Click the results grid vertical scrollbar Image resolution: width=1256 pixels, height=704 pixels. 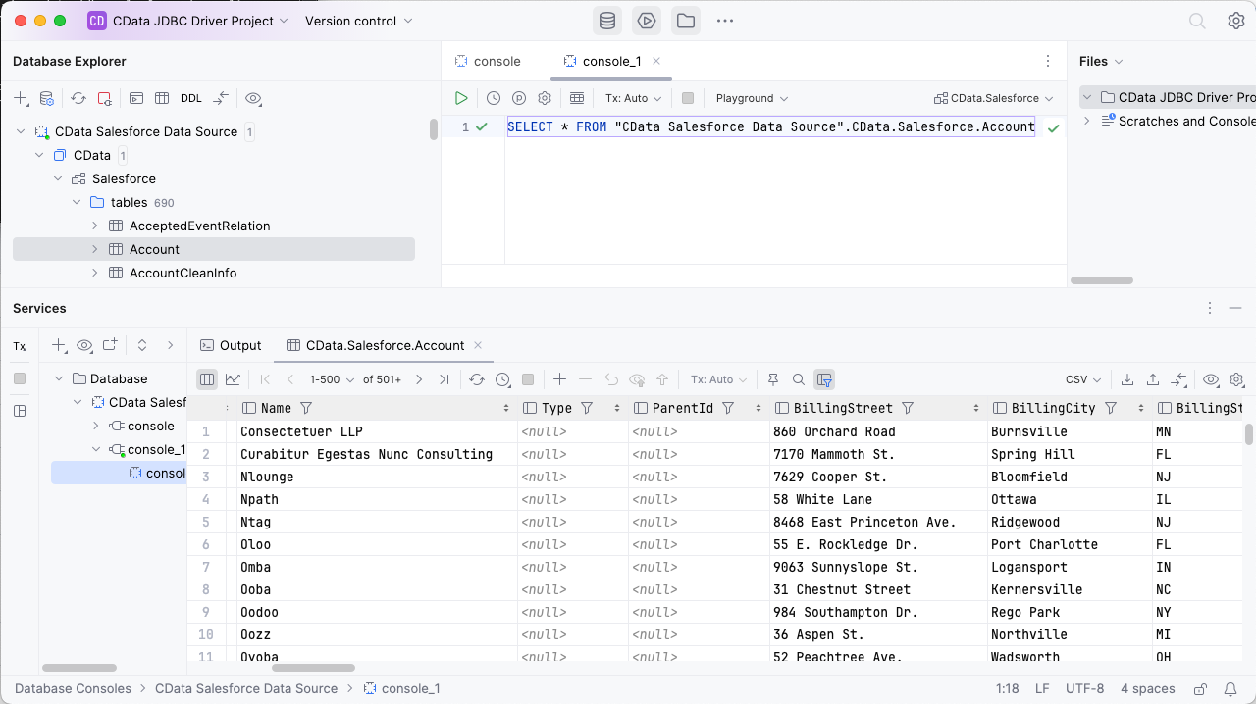click(x=1249, y=434)
